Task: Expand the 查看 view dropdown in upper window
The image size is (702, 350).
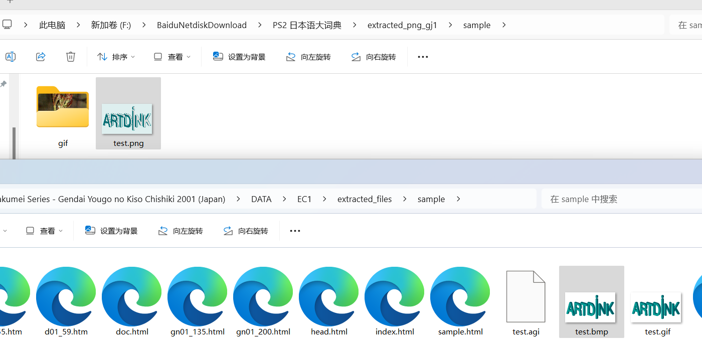Action: point(172,57)
